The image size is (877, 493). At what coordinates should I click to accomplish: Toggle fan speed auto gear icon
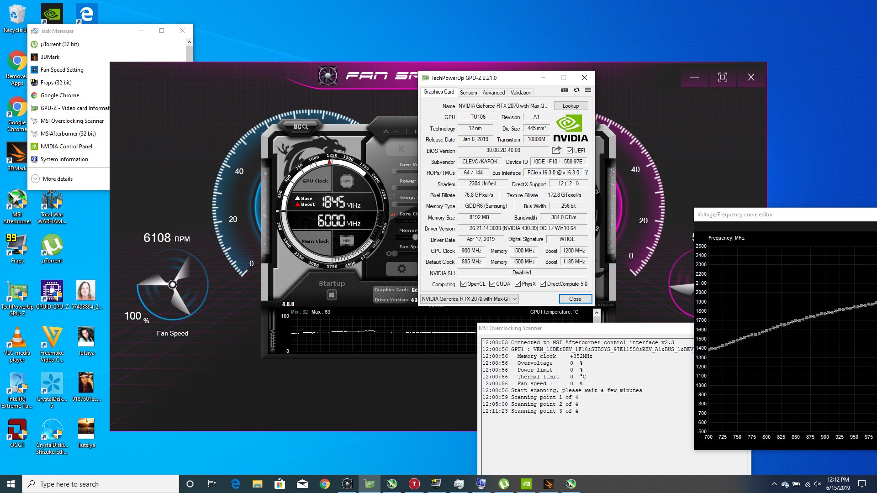[x=389, y=253]
